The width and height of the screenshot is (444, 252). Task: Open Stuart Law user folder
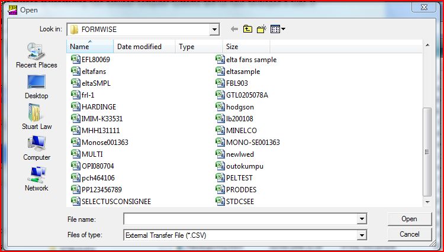pos(36,117)
